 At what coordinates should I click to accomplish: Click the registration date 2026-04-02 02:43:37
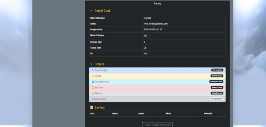point(153,30)
